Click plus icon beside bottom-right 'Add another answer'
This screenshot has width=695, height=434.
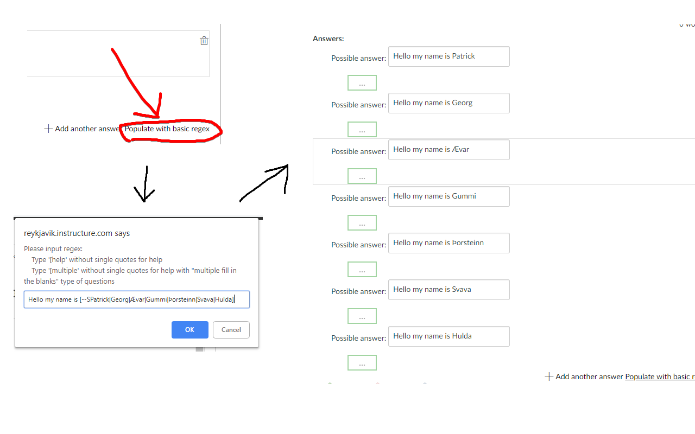coord(549,376)
